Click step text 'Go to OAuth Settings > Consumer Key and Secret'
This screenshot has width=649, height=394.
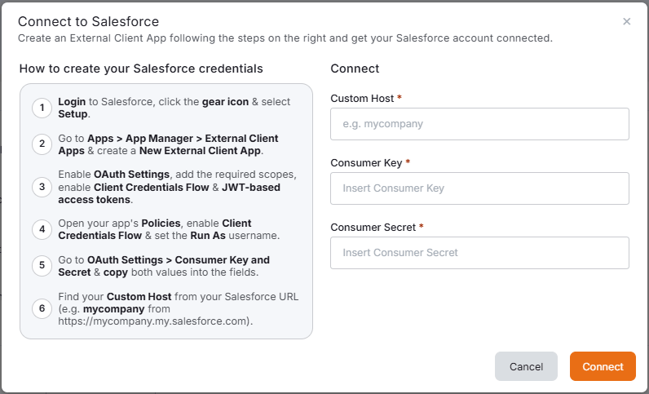pyautogui.click(x=164, y=266)
